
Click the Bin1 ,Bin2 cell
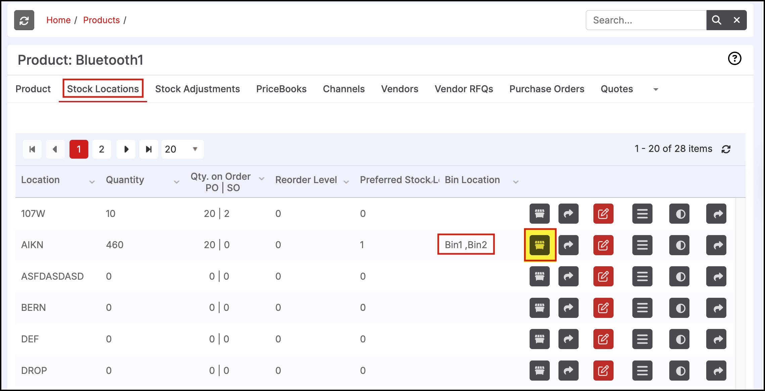tap(466, 245)
